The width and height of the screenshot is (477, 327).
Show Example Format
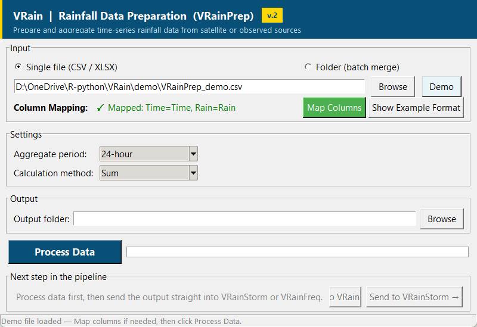pyautogui.click(x=416, y=108)
